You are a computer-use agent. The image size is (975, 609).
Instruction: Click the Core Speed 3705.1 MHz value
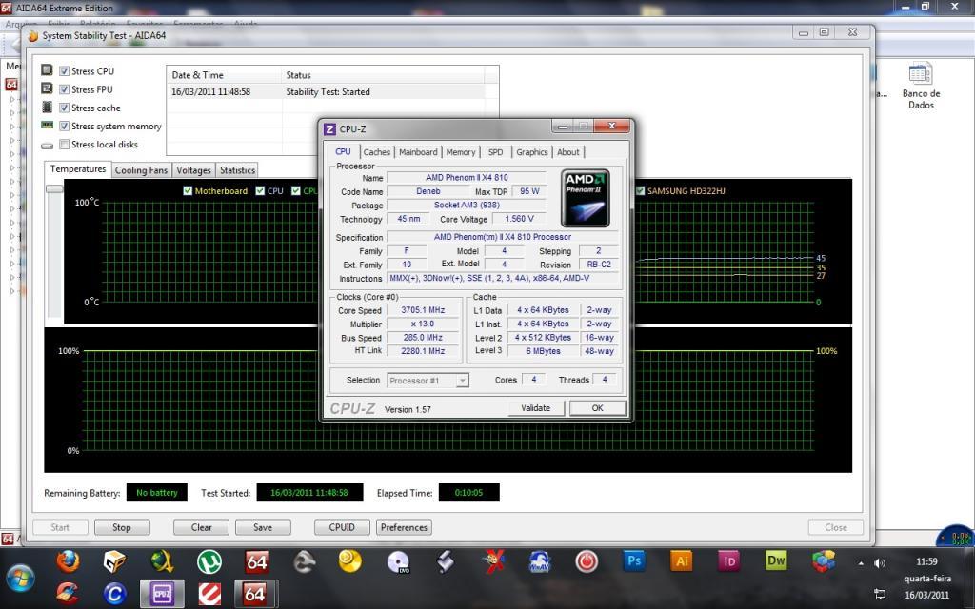tap(423, 310)
